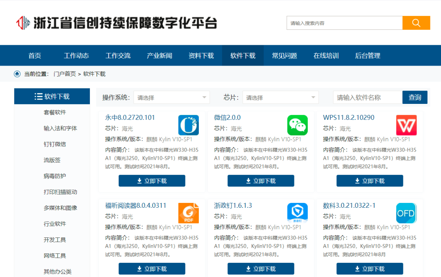Select 套餐软件 in the sidebar
The height and width of the screenshot is (277, 441).
pos(55,112)
